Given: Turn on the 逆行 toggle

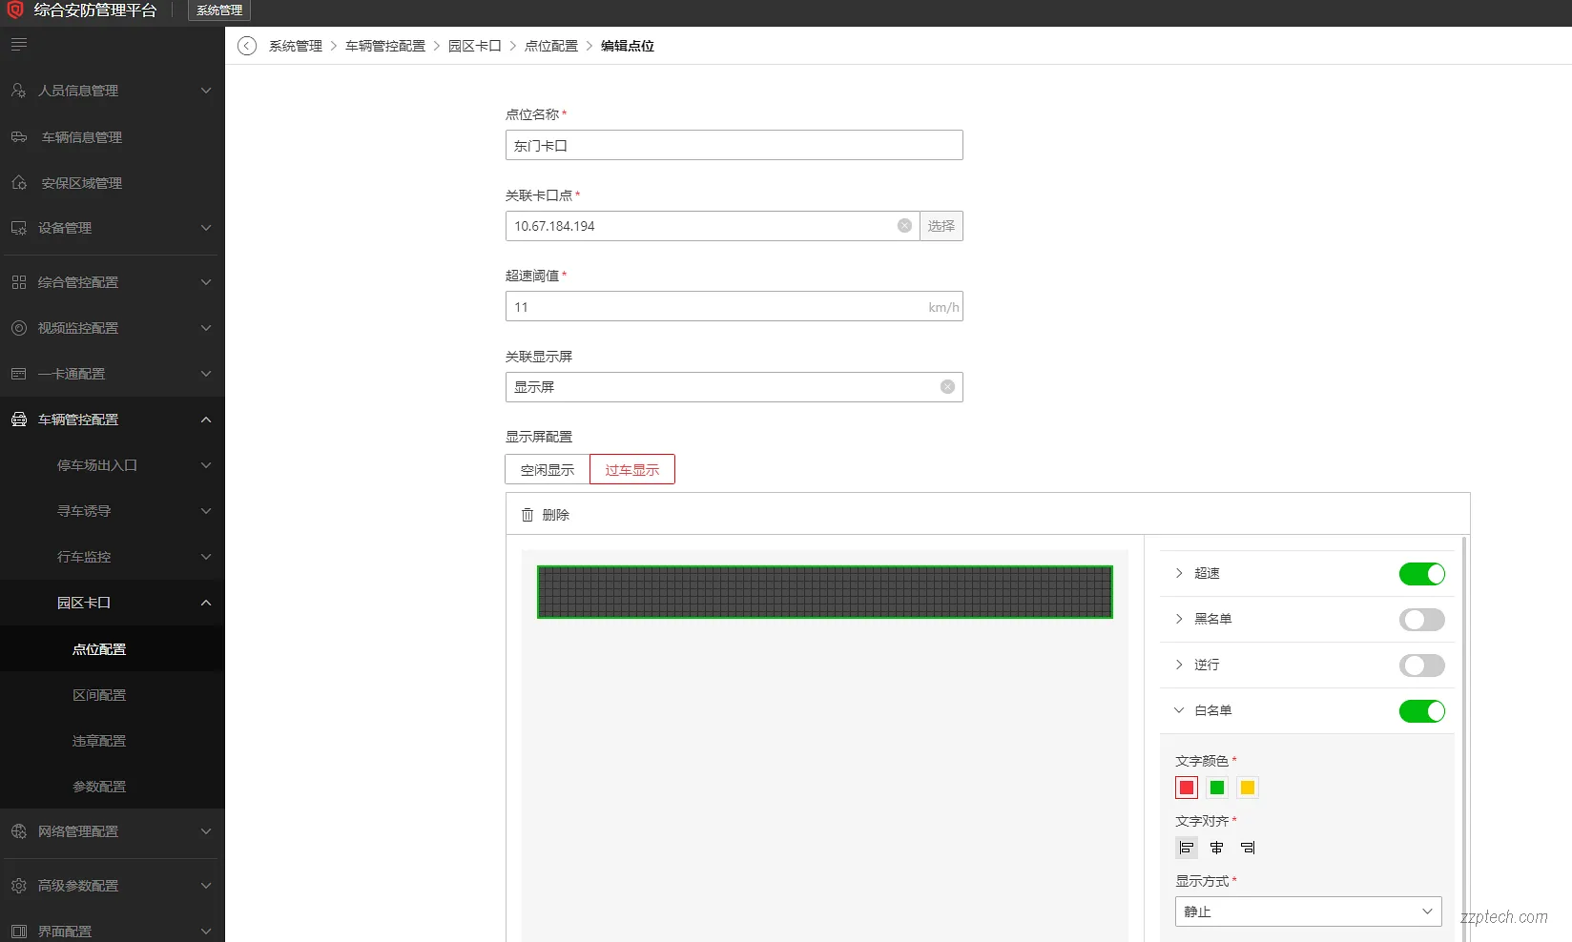Looking at the screenshot, I should point(1421,666).
